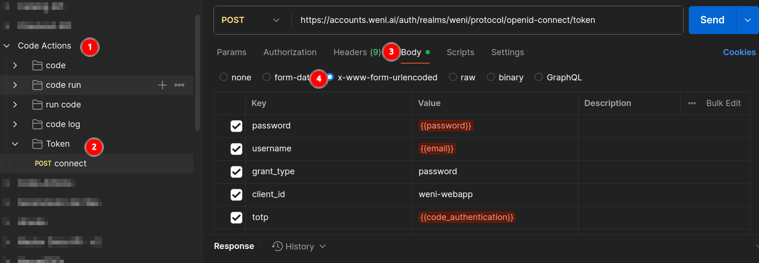Click the plus icon on code run folder
This screenshot has height=263, width=759.
pyautogui.click(x=162, y=85)
